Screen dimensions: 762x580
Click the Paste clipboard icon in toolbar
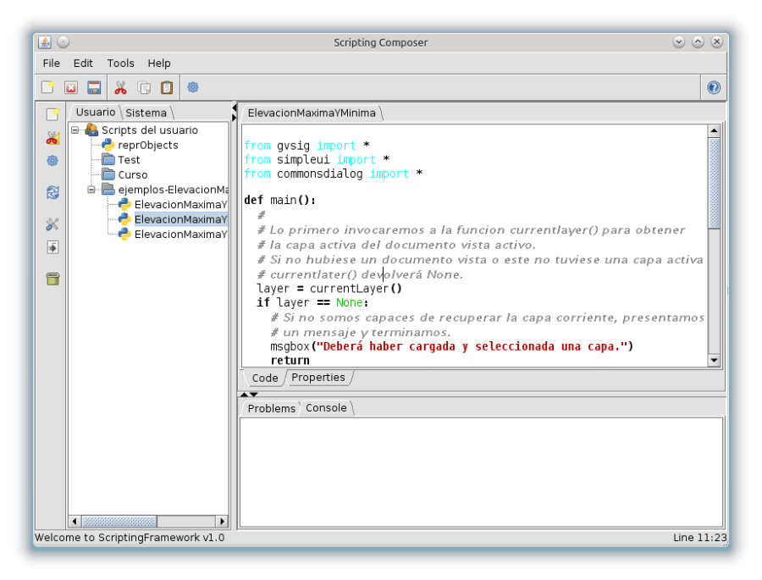pyautogui.click(x=167, y=87)
